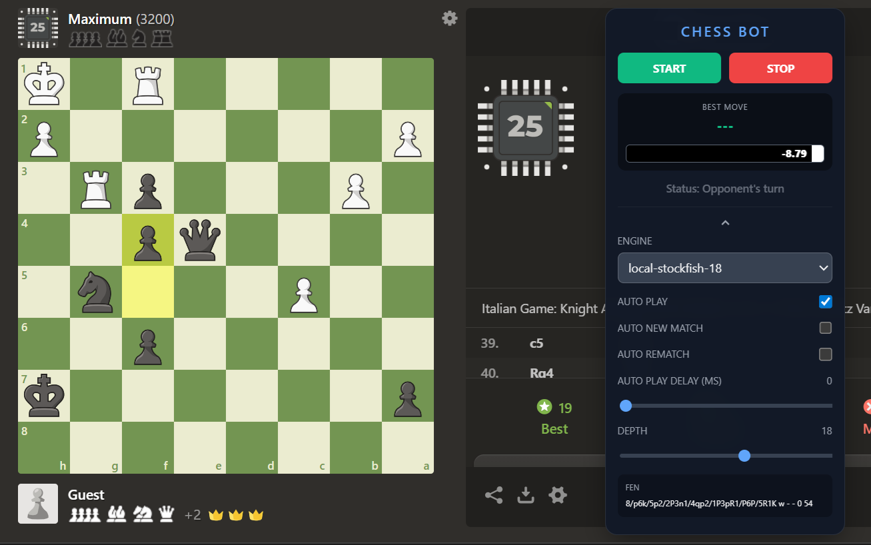
Task: Click the +2 material advantage indicator
Action: (193, 514)
